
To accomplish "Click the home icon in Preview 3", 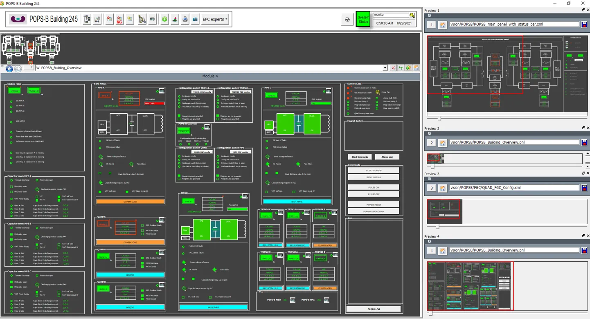I will pyautogui.click(x=442, y=188).
